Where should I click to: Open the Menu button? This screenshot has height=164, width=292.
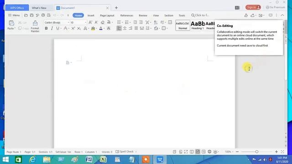pos(14,15)
